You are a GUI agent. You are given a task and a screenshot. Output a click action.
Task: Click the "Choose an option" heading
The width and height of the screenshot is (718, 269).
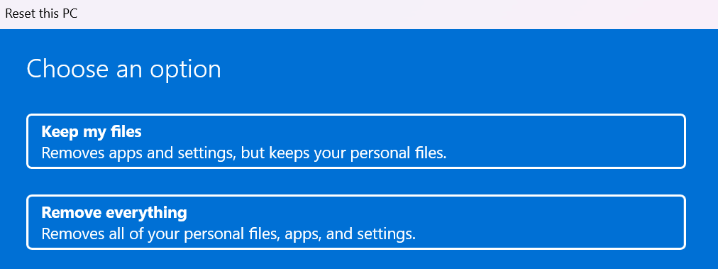(x=123, y=69)
